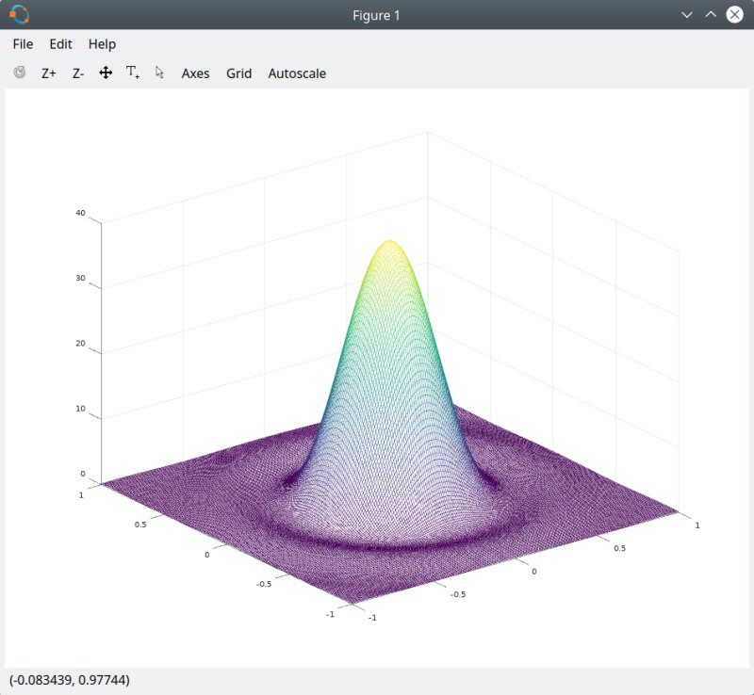This screenshot has height=695, width=754.
Task: Click the coordinates readout in status bar
Action: [70, 680]
